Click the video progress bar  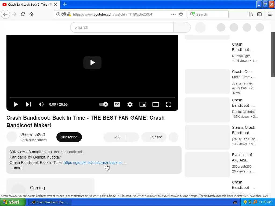pos(92,97)
